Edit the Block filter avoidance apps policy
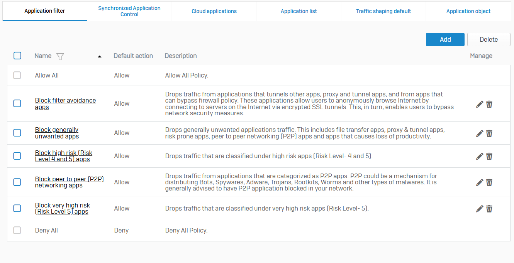 tap(480, 104)
